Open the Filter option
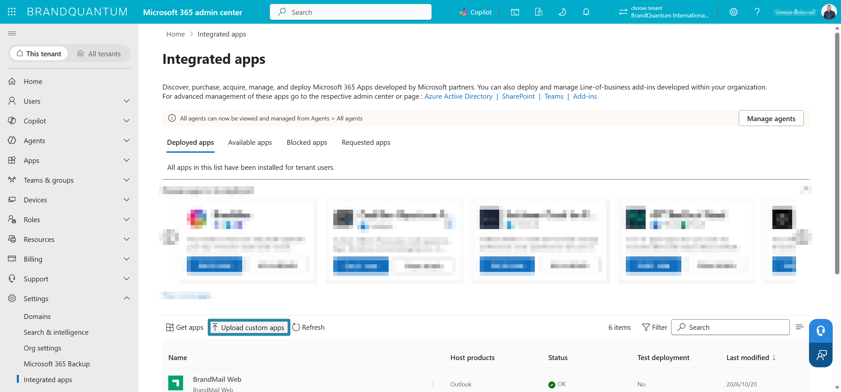Screen dimensions: 841x392 654,327
